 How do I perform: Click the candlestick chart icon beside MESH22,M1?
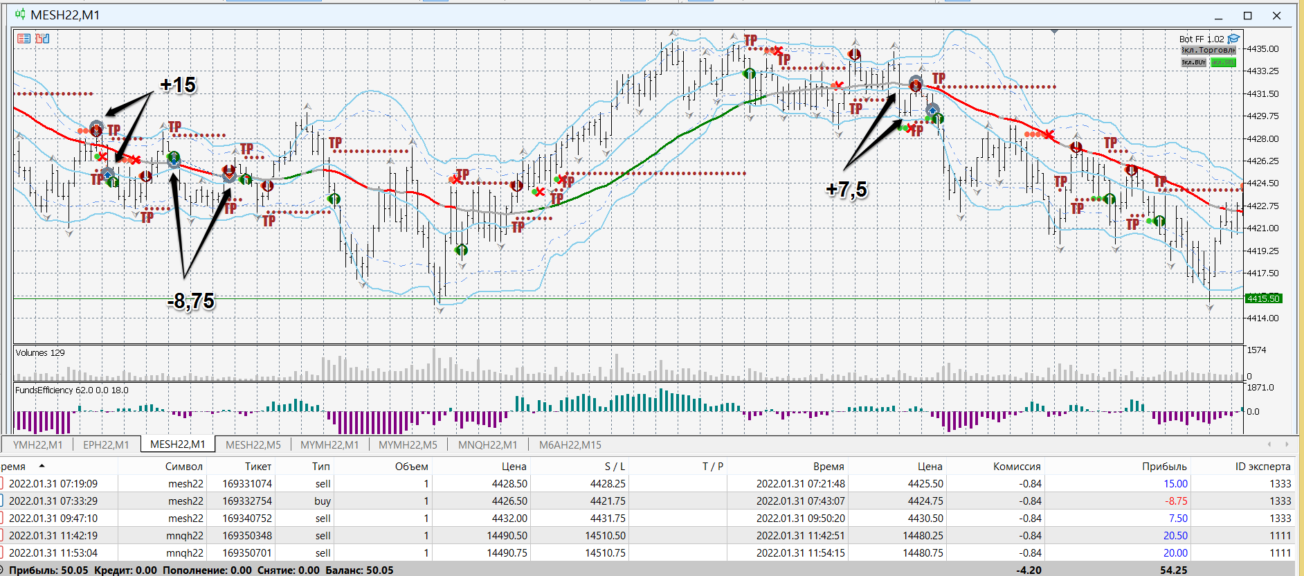[x=20, y=14]
